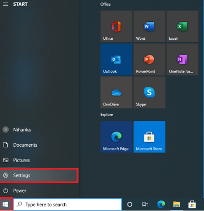Collapse the Start hamburger menu

[x=6, y=4]
